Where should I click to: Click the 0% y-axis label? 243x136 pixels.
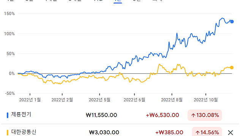(12, 74)
